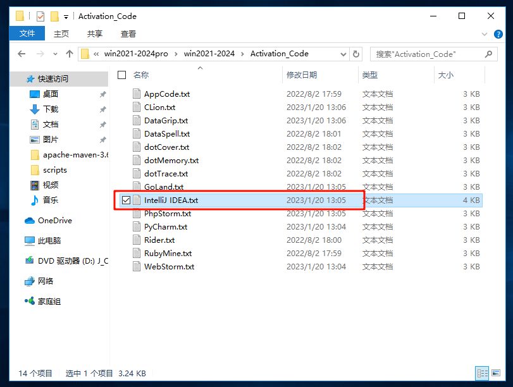This screenshot has width=513, height=387.
Task: Select the DataGrip.txt file
Action: [166, 121]
